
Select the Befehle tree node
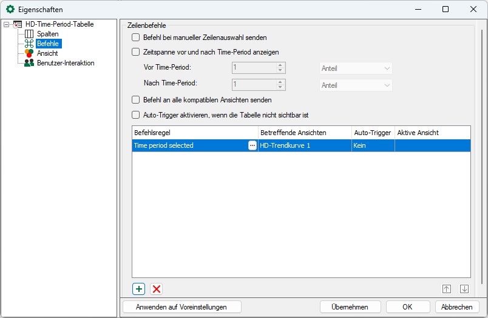(x=49, y=44)
